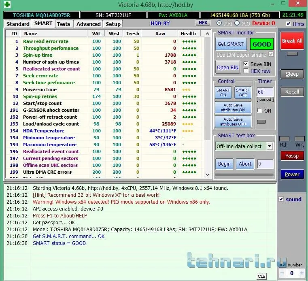Select the Load/unload cycle count row
Image resolution: width=308 pixels, height=281 pixels.
coord(105,124)
